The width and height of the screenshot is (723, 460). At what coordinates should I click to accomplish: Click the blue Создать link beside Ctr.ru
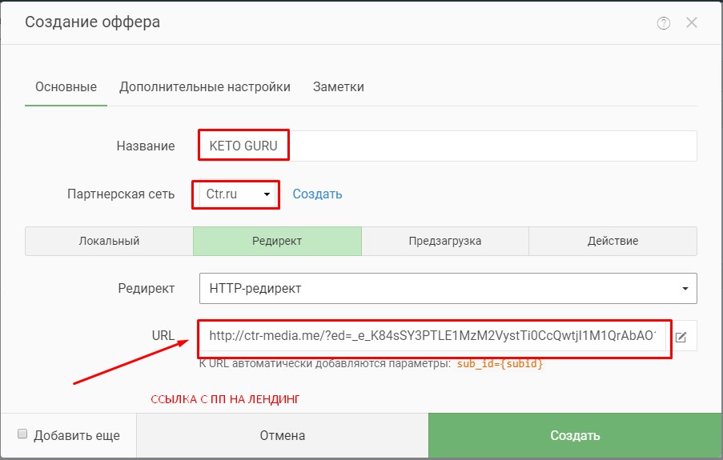pyautogui.click(x=317, y=194)
